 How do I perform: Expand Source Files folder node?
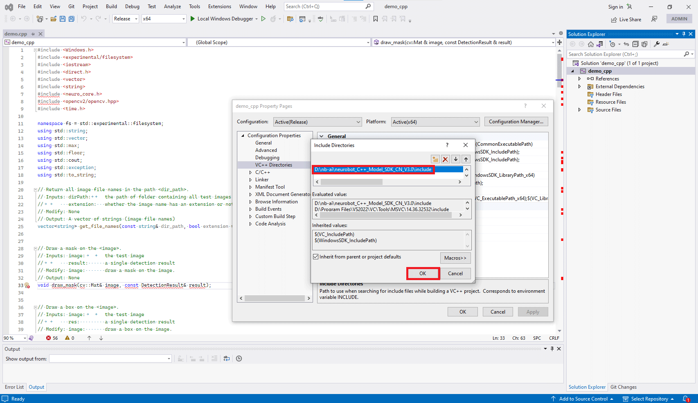[x=579, y=110]
